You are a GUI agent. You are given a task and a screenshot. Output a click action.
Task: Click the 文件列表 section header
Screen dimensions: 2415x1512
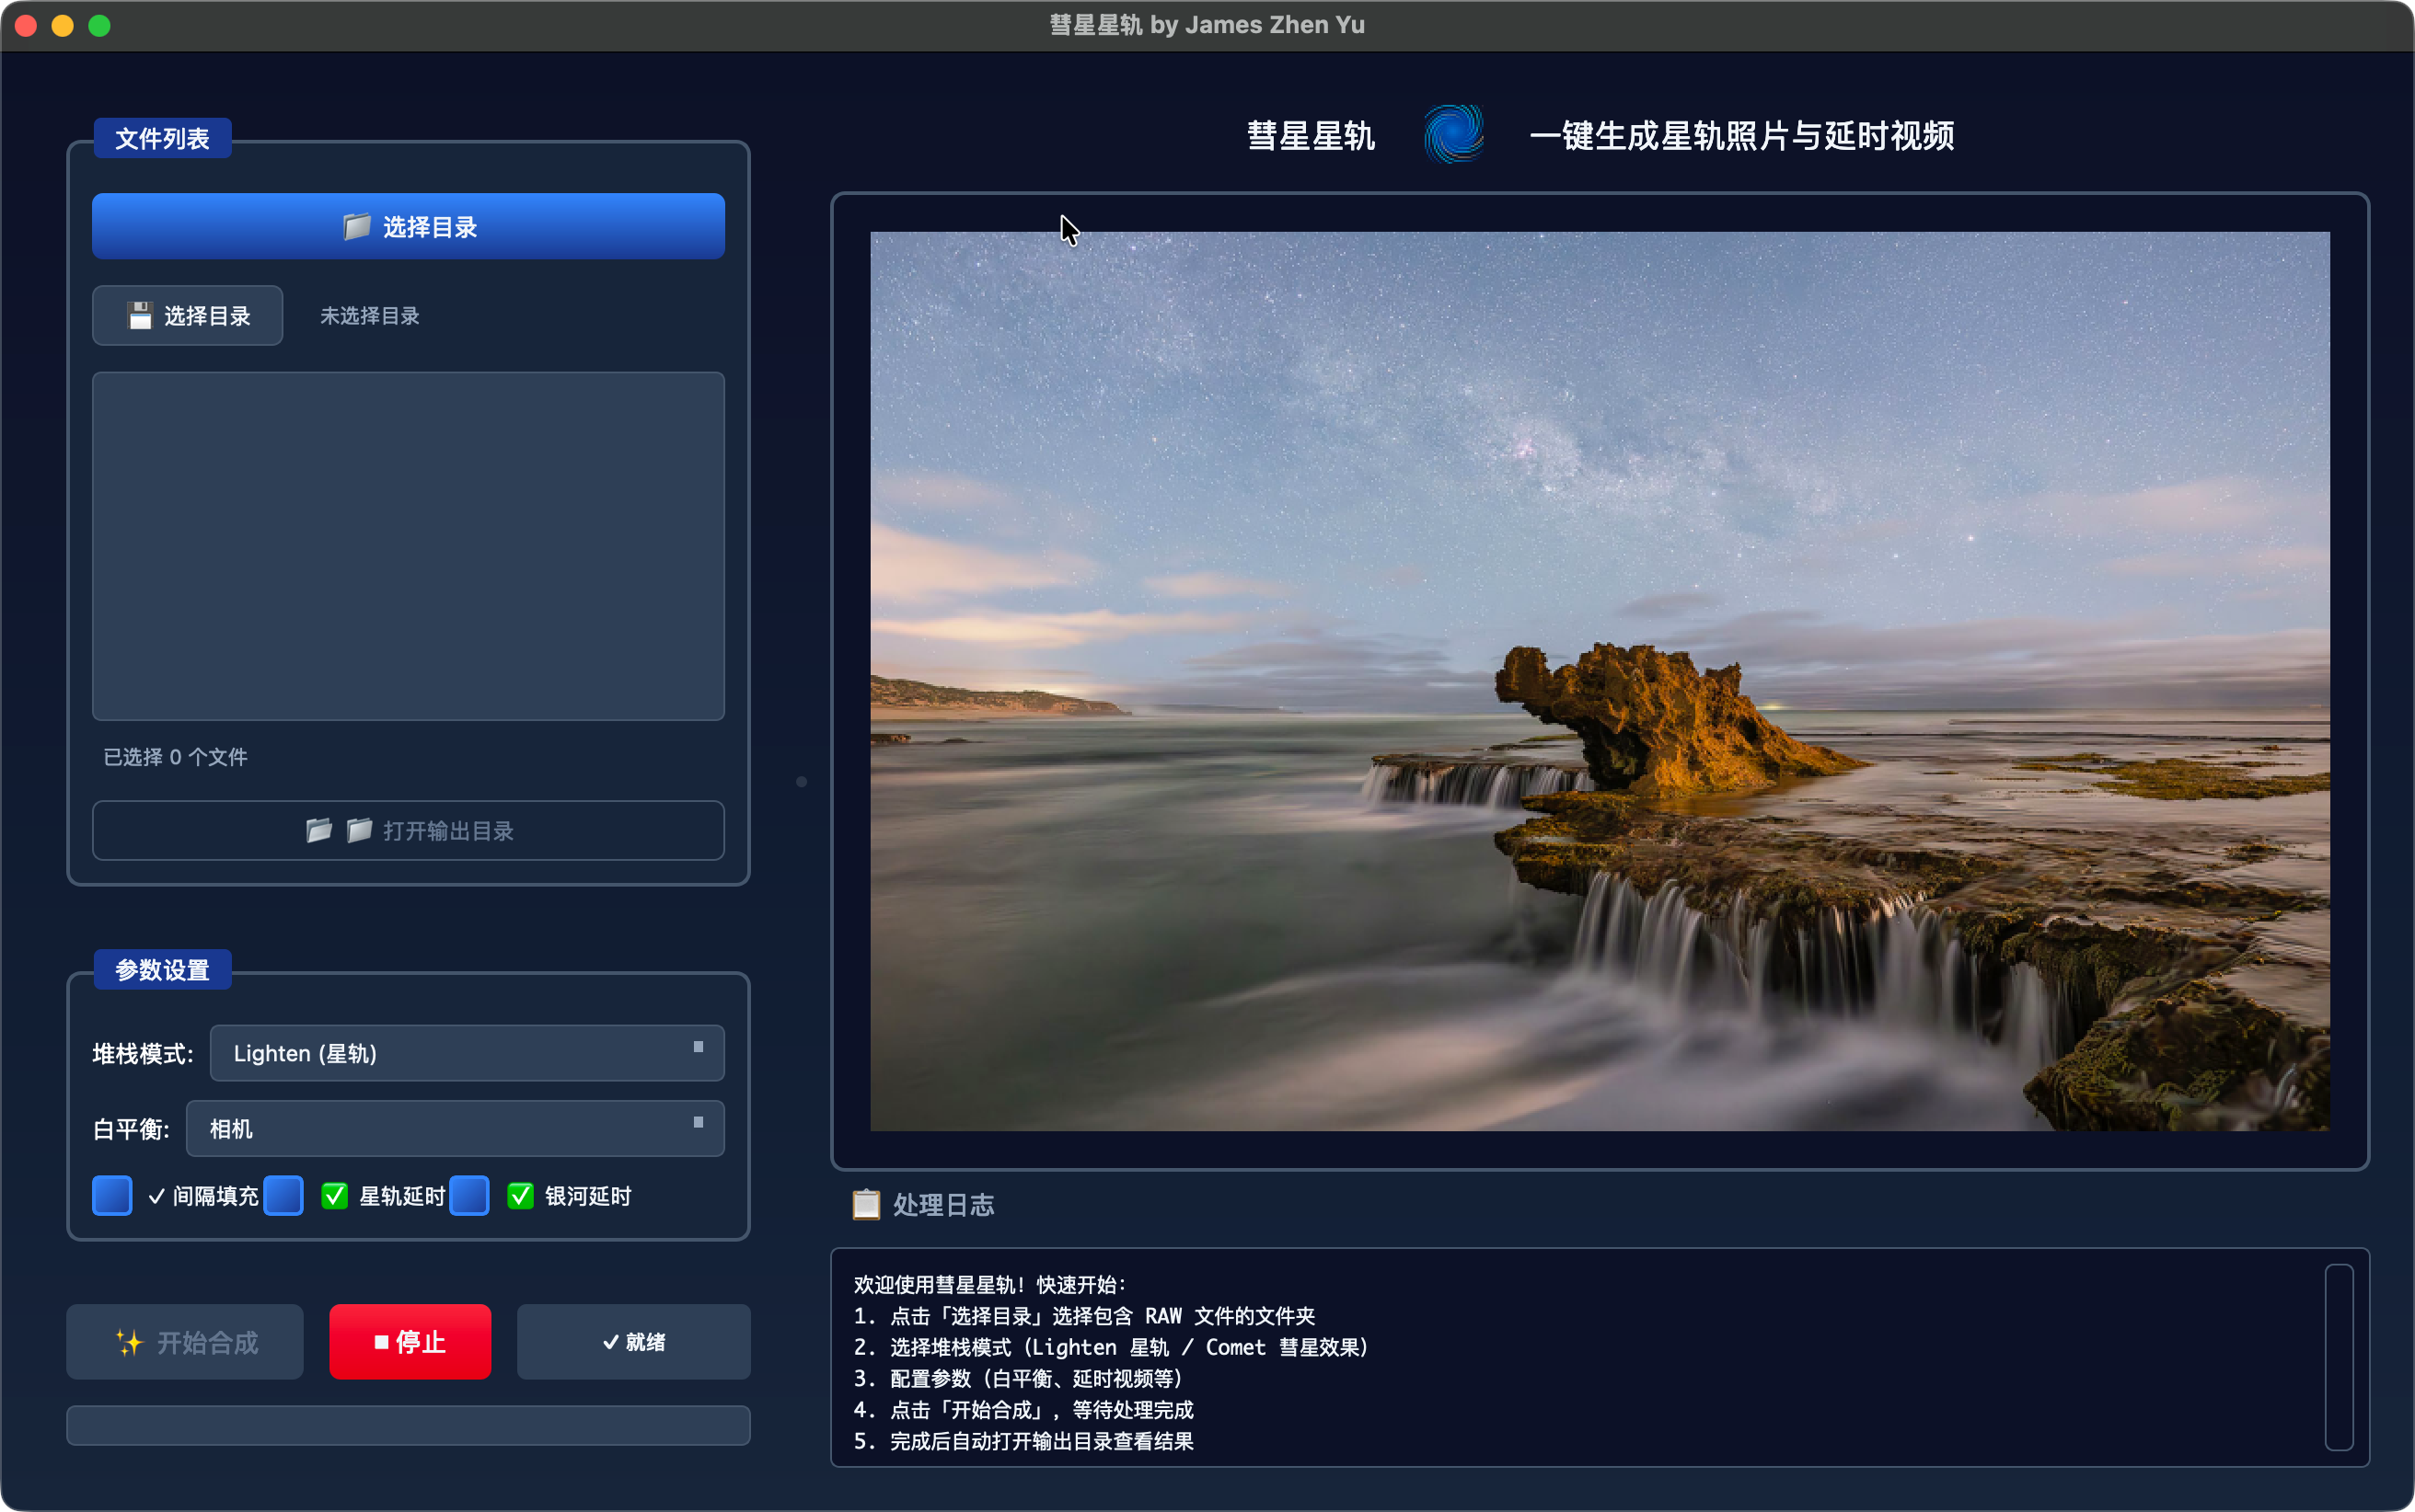[x=162, y=139]
